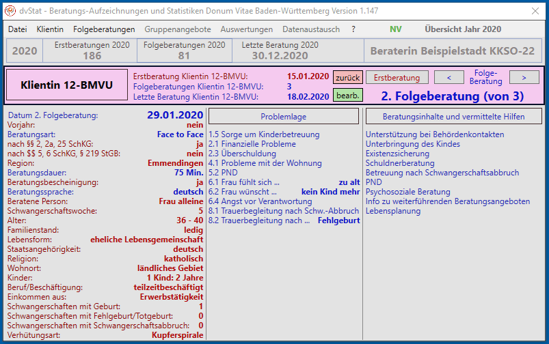The height and width of the screenshot is (344, 549).
Task: Click Beratungsinhalte und vermittelte Hilfen header
Action: point(453,117)
